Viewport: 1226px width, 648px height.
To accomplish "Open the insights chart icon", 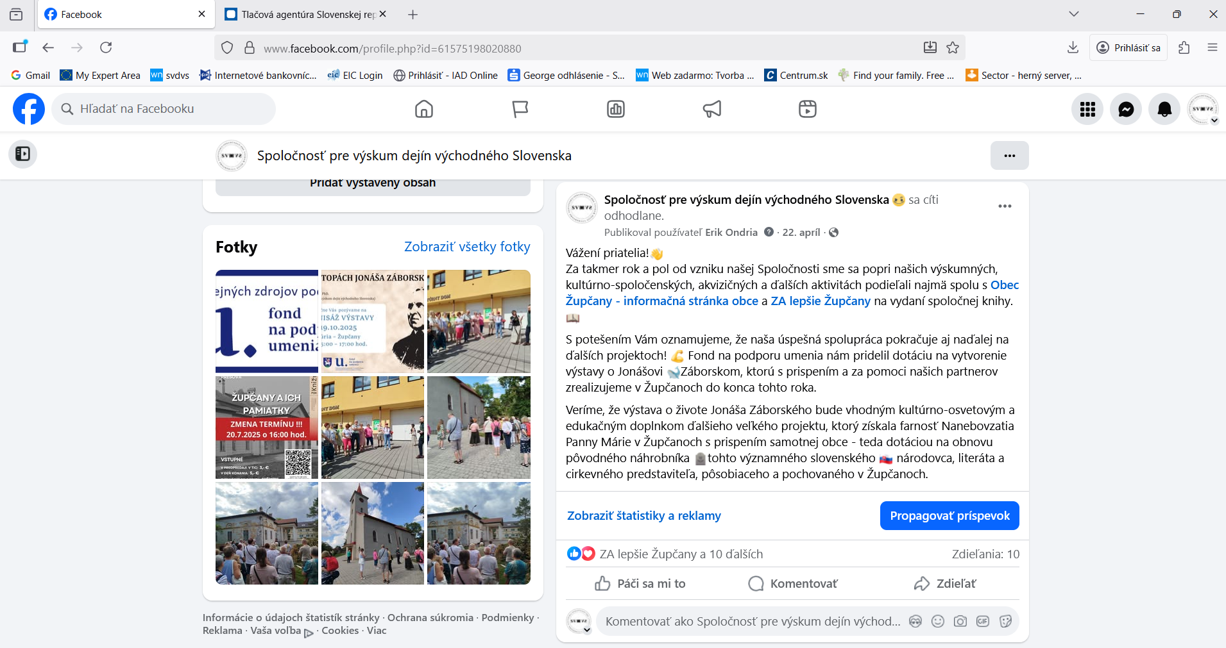I will coord(616,109).
